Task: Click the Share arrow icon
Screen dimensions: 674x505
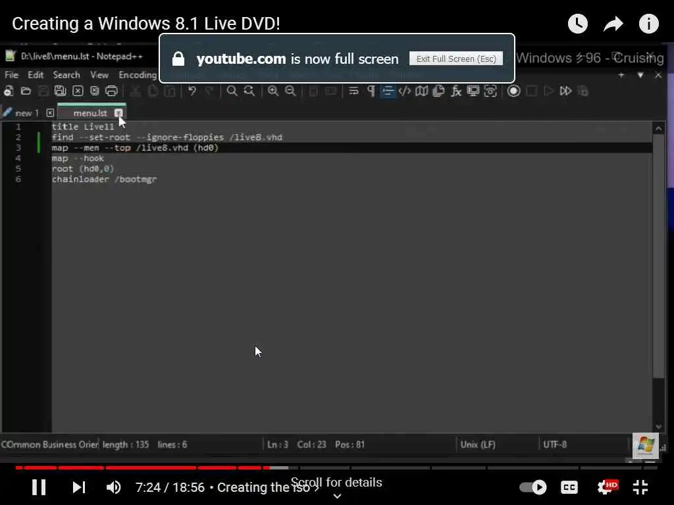Action: 613,24
